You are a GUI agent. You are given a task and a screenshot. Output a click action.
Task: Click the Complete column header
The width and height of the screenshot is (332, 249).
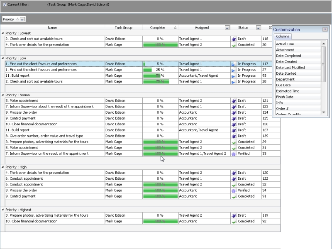[x=161, y=28]
